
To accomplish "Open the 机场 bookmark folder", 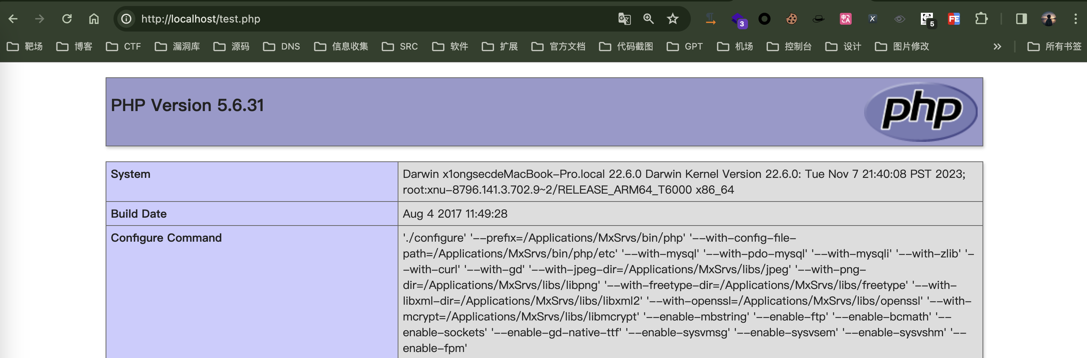I will pyautogui.click(x=735, y=46).
